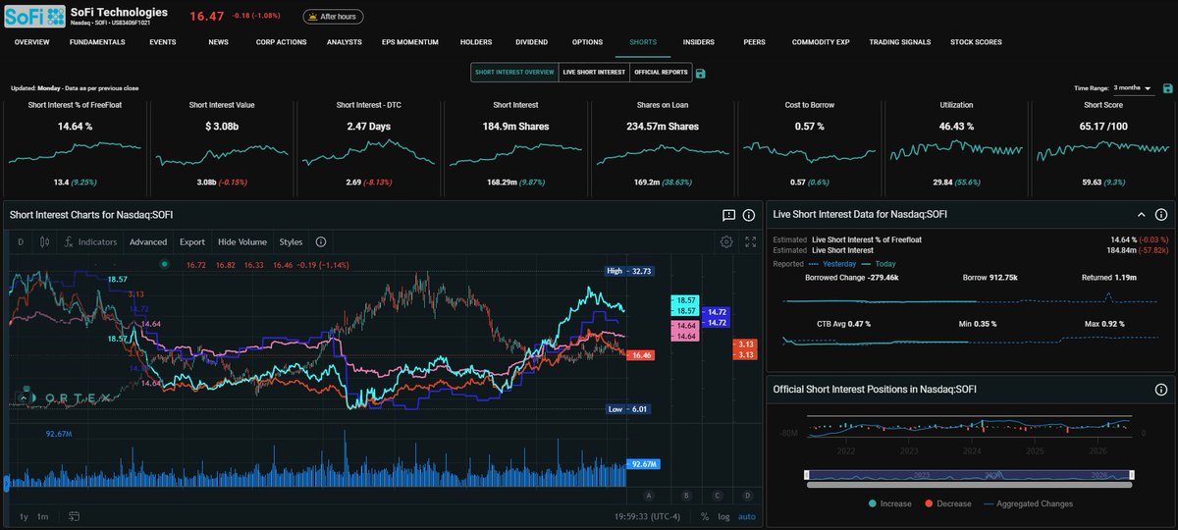1178x530 pixels.
Task: Set chart range to 1m
Action: [x=43, y=516]
